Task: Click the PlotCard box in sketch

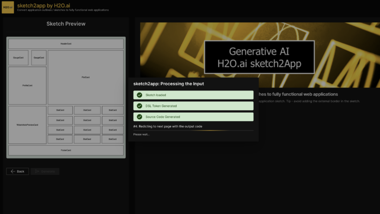Action: click(x=86, y=77)
